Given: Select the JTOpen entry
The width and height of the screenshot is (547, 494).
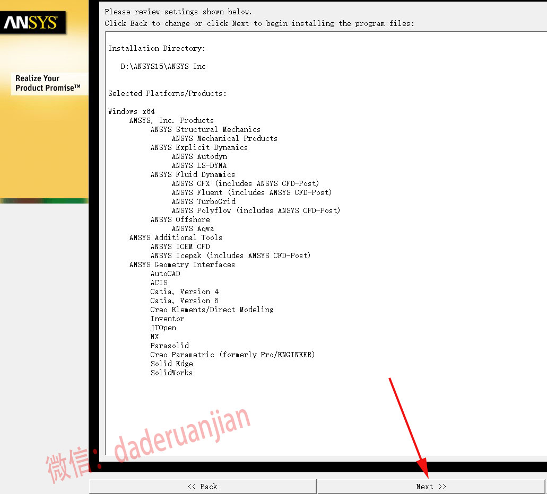Looking at the screenshot, I should [163, 328].
